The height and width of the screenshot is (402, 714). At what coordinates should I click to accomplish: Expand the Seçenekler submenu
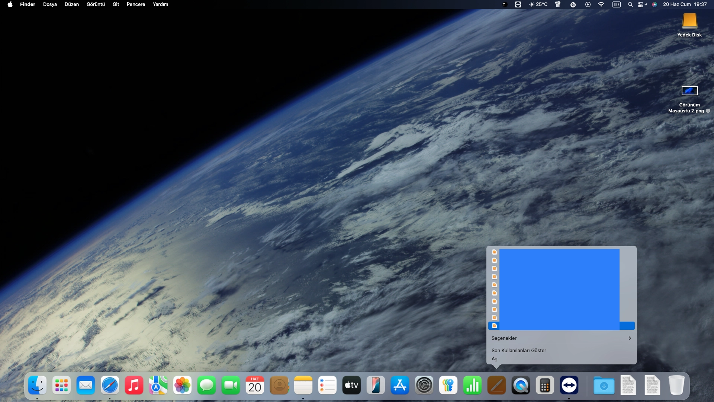coord(561,338)
